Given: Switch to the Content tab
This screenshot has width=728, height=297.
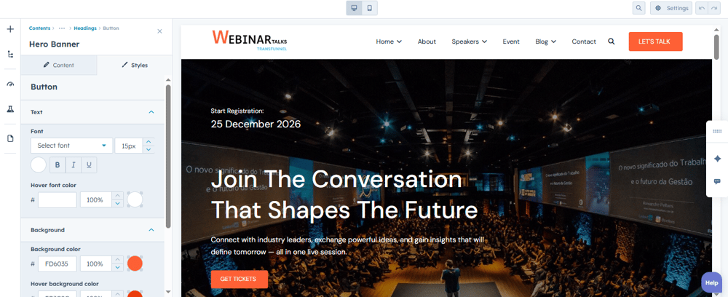Looking at the screenshot, I should pyautogui.click(x=59, y=66).
